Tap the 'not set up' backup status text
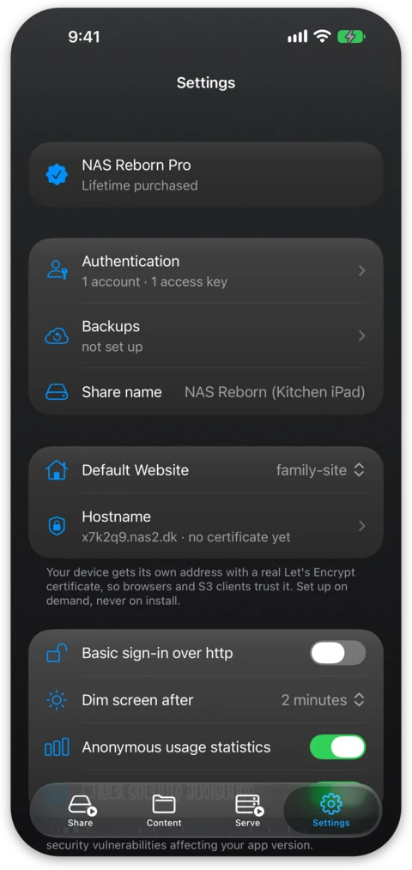The width and height of the screenshot is (412, 870). (112, 347)
